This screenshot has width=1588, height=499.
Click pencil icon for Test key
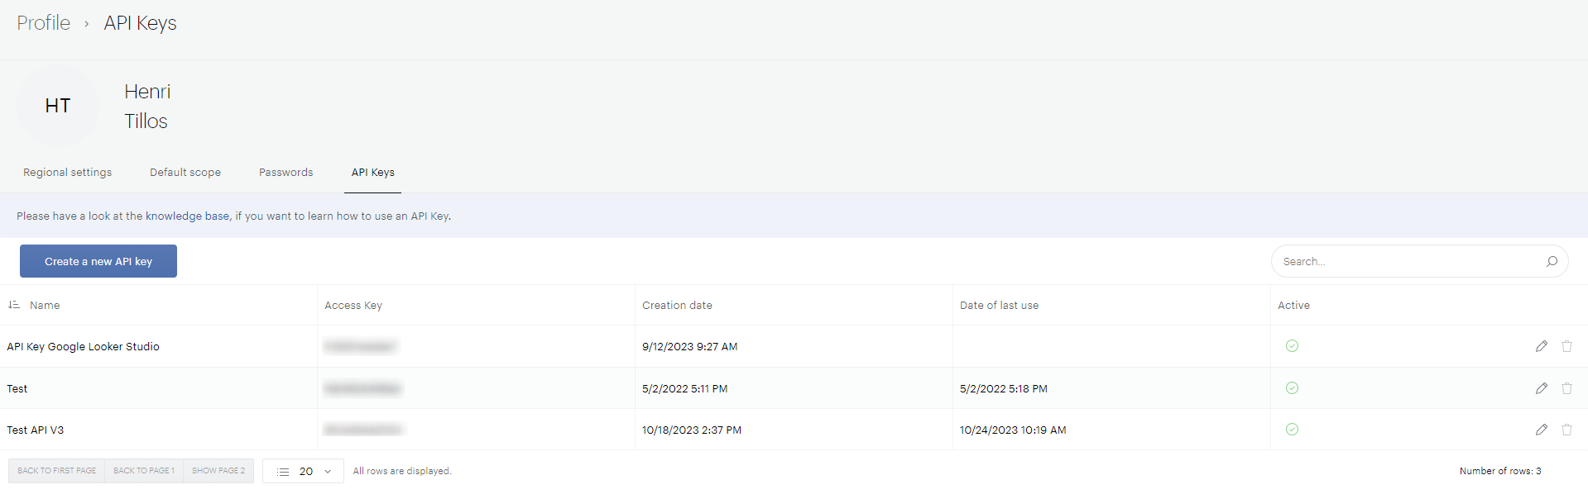tap(1541, 388)
